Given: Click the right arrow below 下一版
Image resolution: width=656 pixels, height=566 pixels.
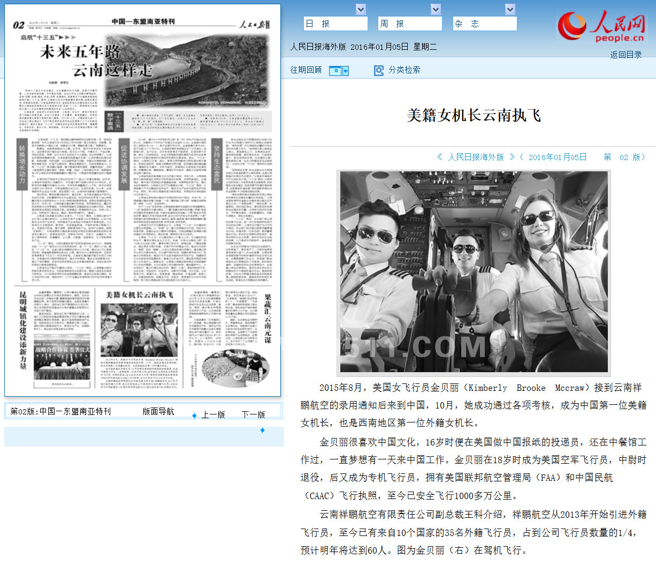Looking at the screenshot, I should pos(262,430).
